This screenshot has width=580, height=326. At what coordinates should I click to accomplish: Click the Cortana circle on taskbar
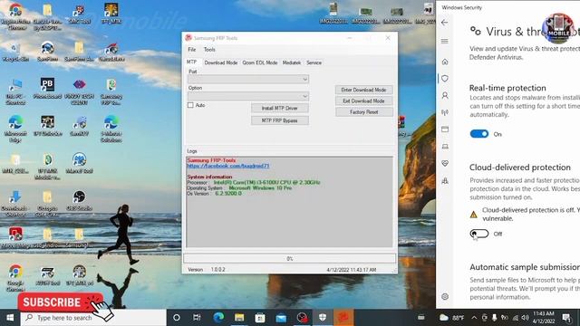[177, 318]
